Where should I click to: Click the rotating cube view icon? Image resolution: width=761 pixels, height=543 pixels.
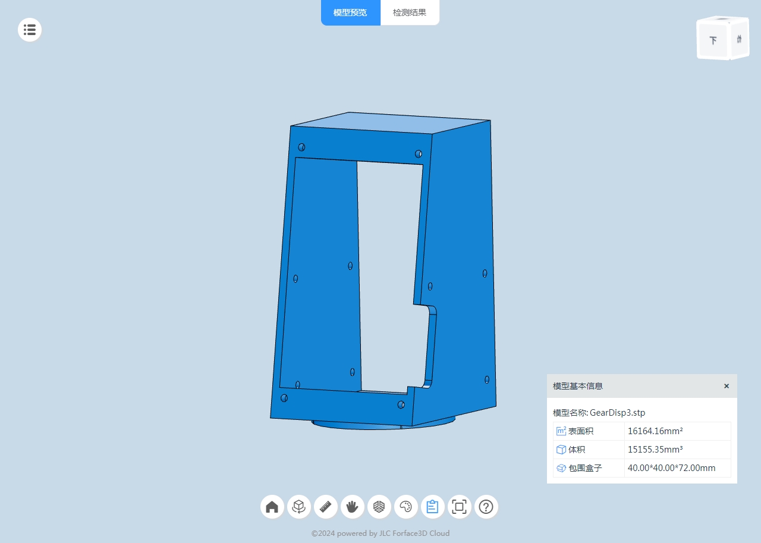click(299, 507)
